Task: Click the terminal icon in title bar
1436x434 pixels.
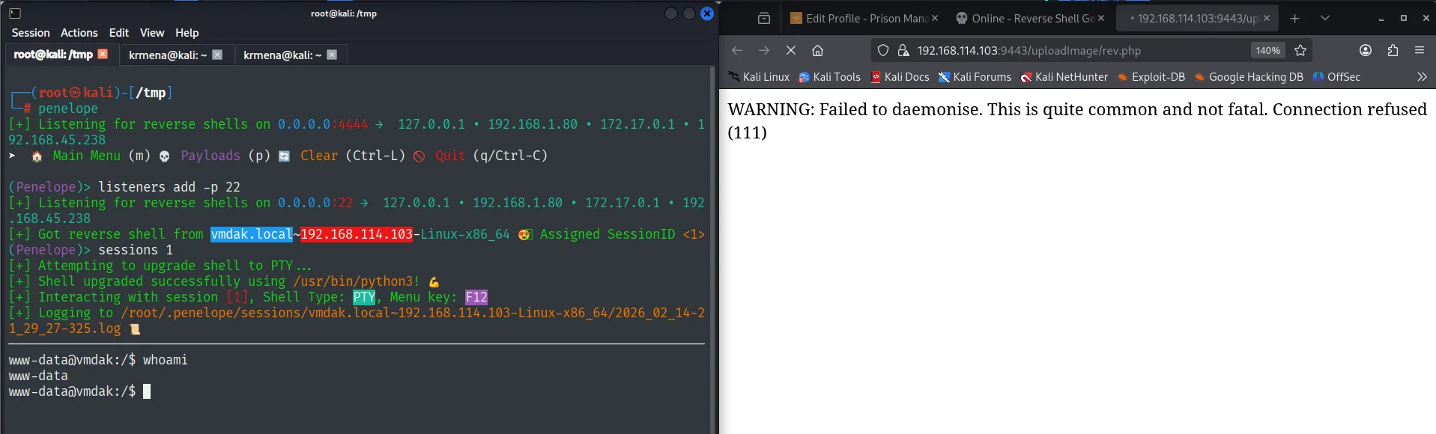Action: click(15, 13)
